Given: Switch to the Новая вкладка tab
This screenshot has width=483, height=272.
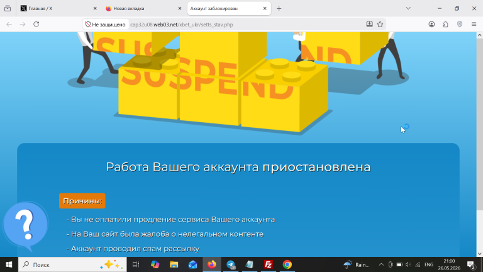Looking at the screenshot, I should pyautogui.click(x=143, y=9).
